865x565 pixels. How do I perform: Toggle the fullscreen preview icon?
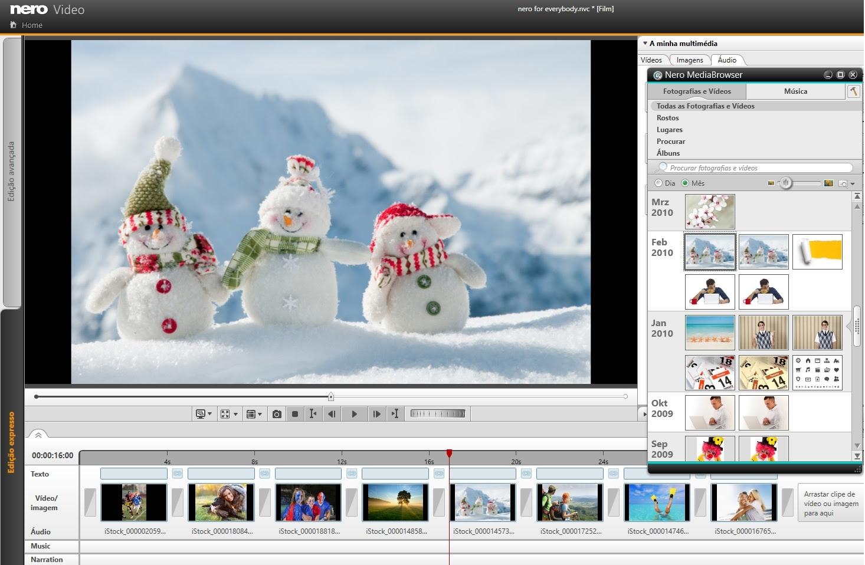coord(225,414)
